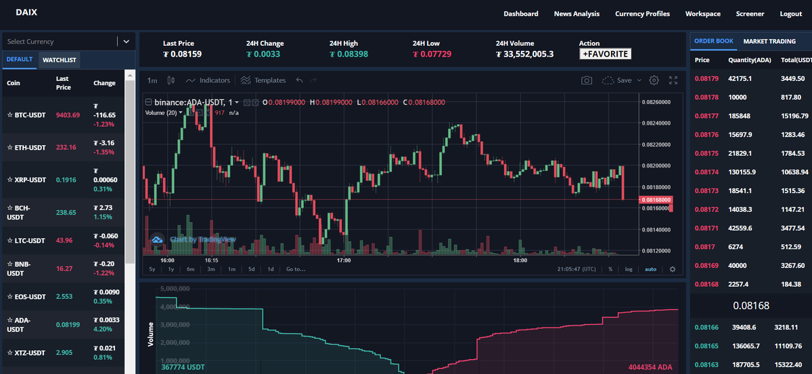Select the ORDER BOOK tab
812x374 pixels.
pos(714,41)
